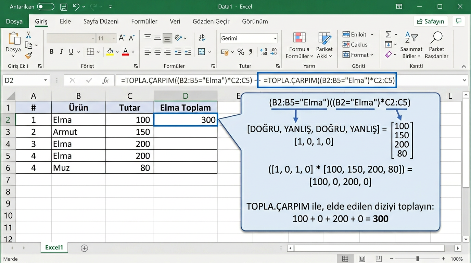The width and height of the screenshot is (471, 263).
Task: Click the Sigma AutoSum icon
Action: point(389,35)
